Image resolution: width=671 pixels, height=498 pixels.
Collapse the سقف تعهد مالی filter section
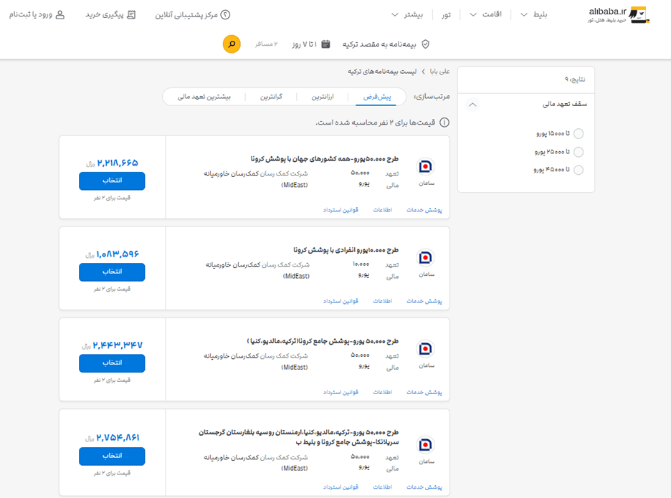(472, 105)
